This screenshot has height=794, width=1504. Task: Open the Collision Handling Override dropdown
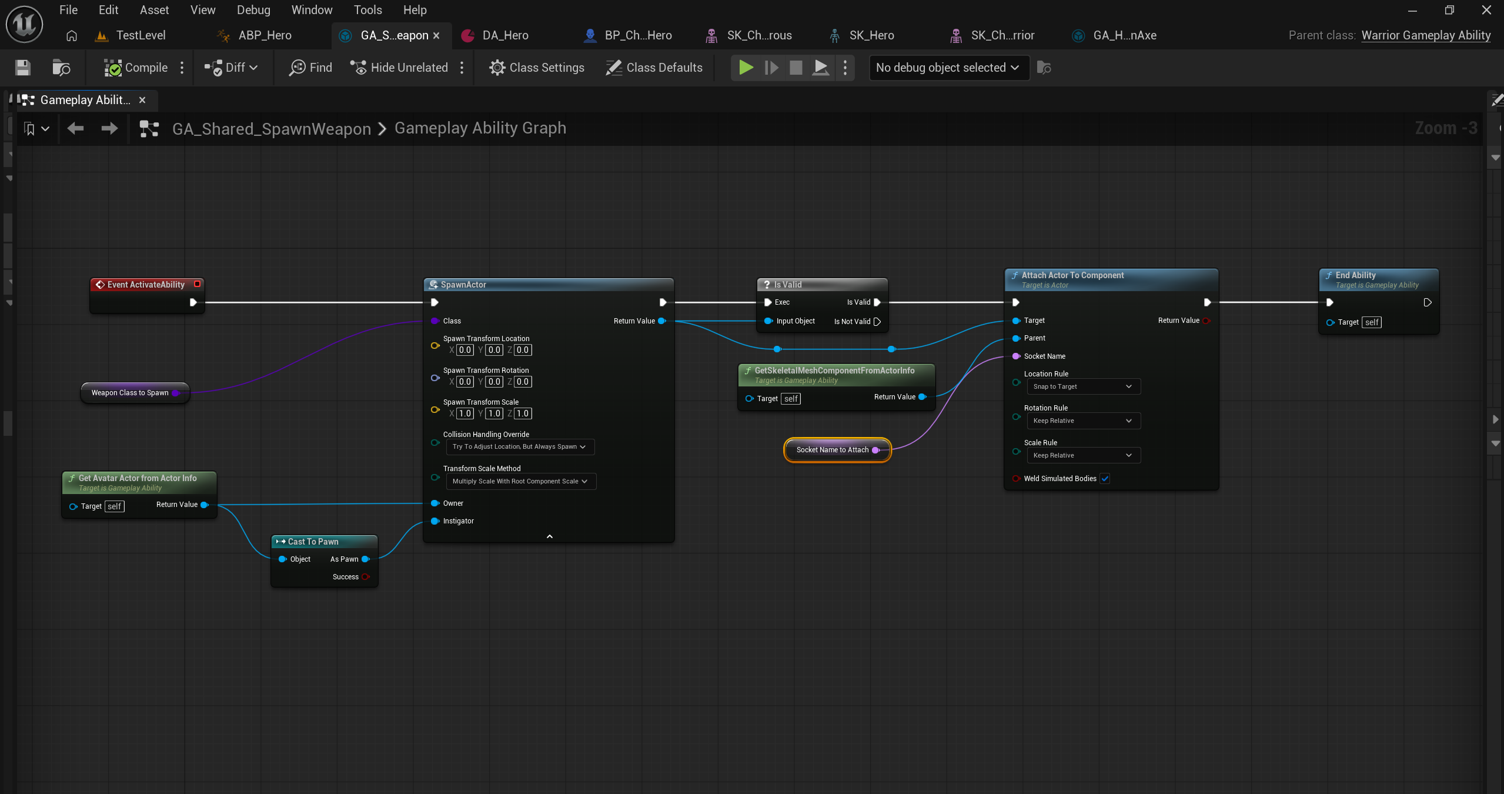(x=520, y=447)
